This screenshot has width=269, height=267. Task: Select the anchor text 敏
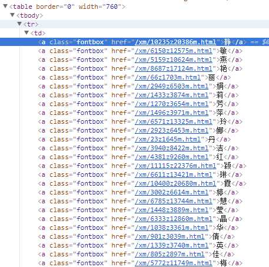tap(224, 51)
